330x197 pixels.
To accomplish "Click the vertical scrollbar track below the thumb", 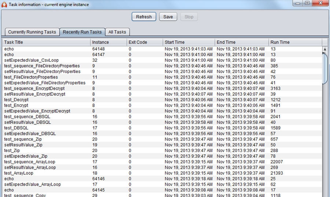I will [324, 139].
